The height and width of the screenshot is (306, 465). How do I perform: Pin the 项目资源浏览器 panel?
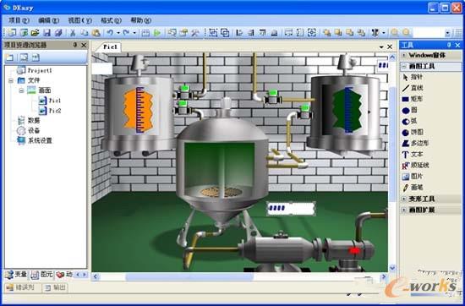coord(75,45)
